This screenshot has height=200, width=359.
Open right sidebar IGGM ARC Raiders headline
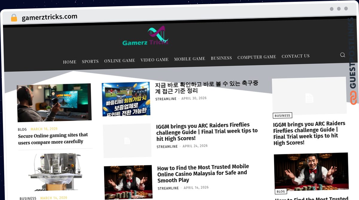pos(309,133)
